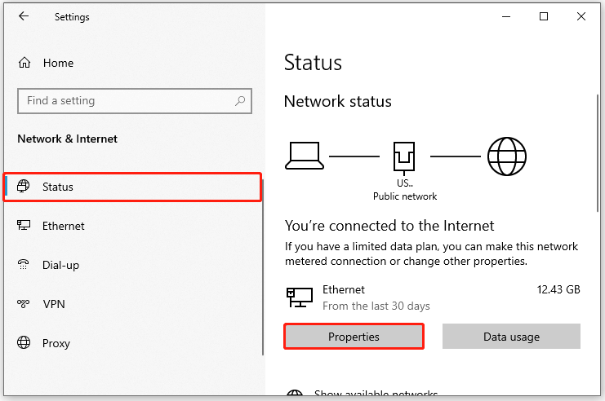This screenshot has width=605, height=401.
Task: Click the Status globe icon in sidebar
Action: [x=23, y=186]
